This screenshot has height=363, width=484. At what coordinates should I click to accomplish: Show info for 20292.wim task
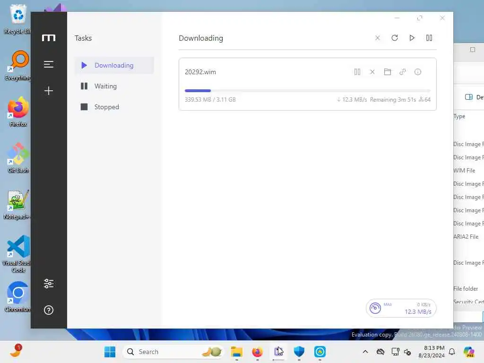tap(418, 72)
